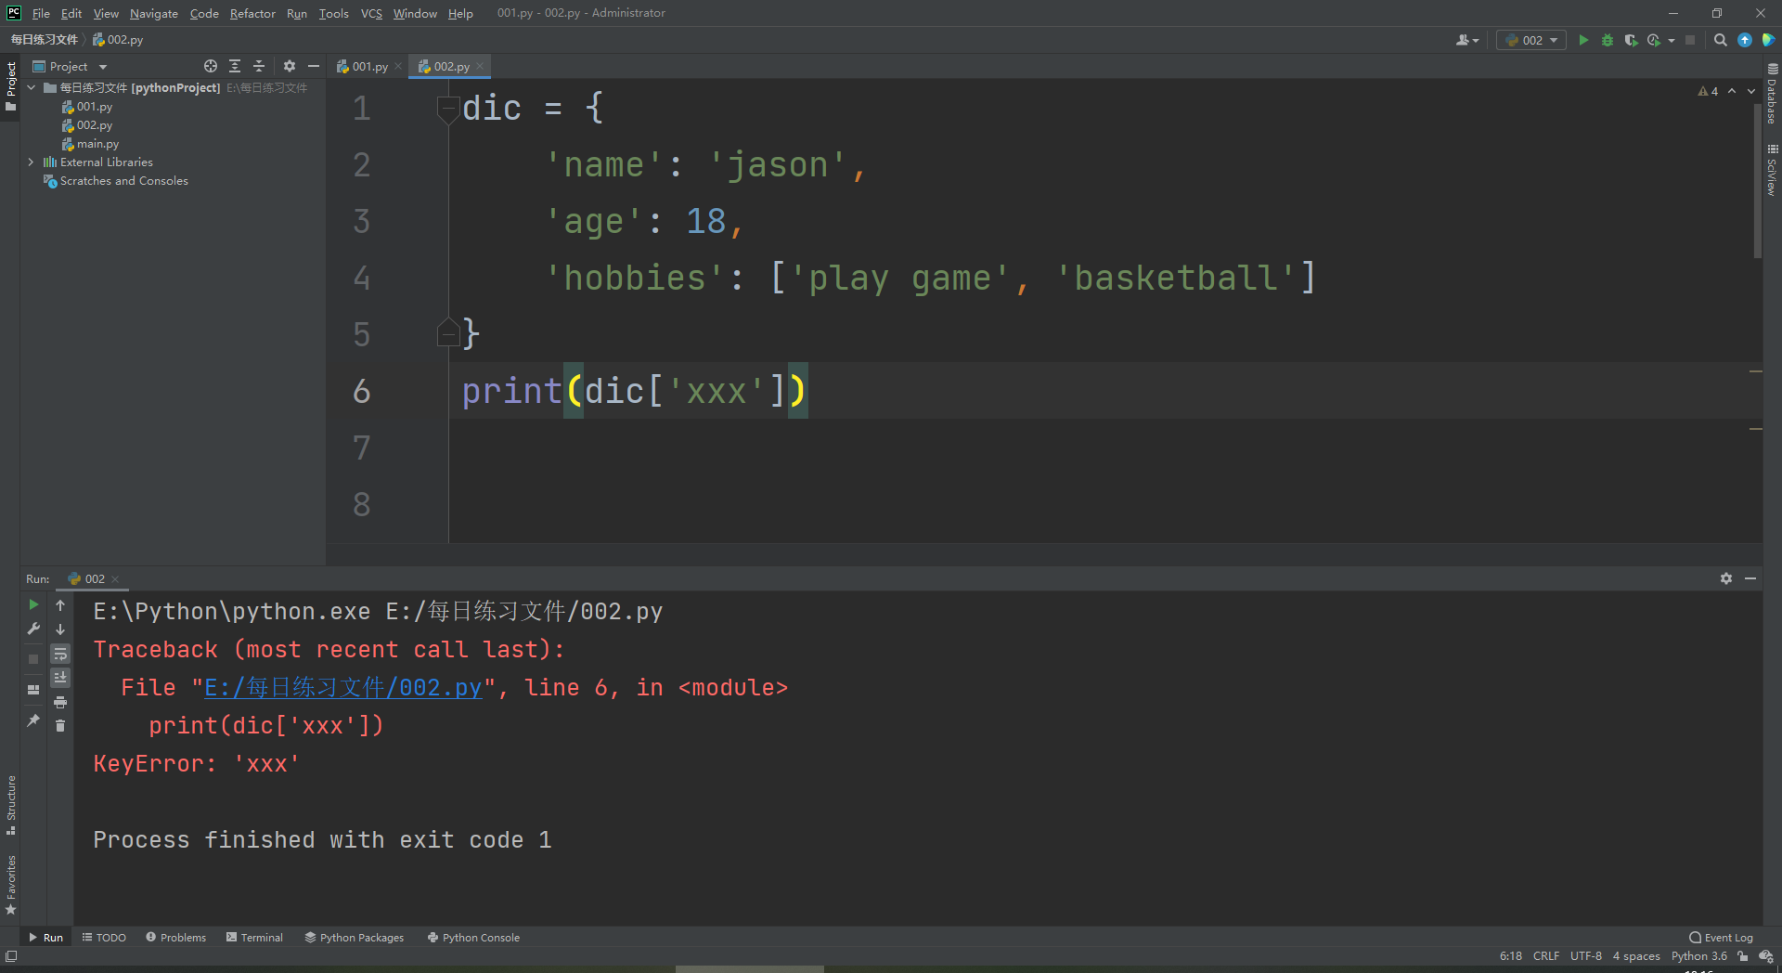Open Run panel settings gear
The image size is (1782, 973).
1726,578
